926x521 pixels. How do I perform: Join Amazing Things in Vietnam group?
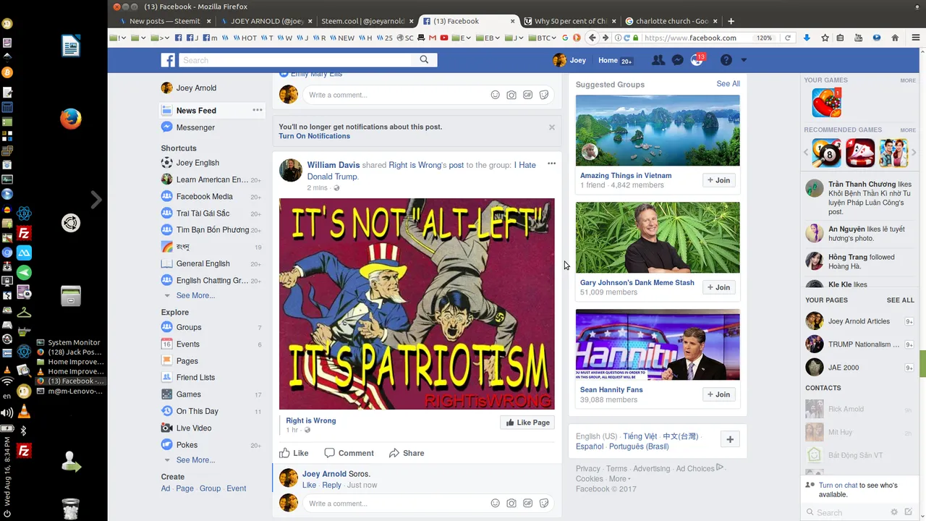click(x=718, y=180)
